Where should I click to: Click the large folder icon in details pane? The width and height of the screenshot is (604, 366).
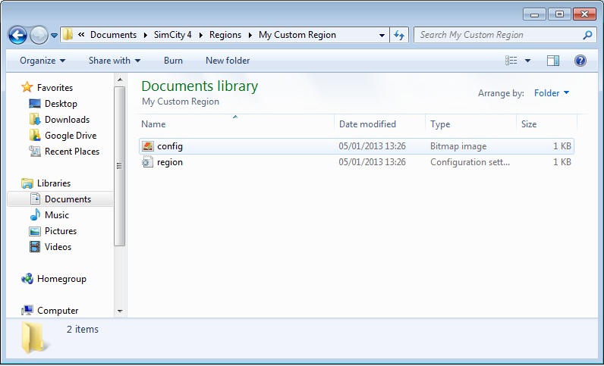[x=34, y=338]
